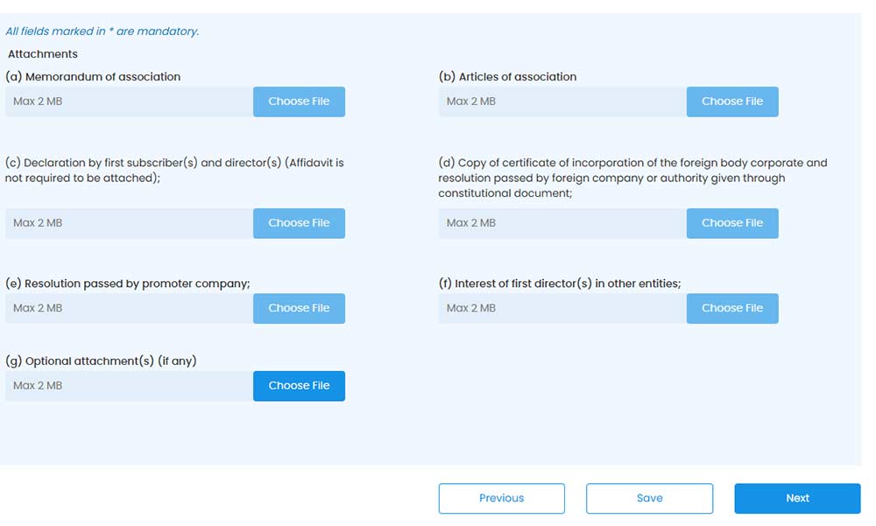Viewport: 876px width, 526px height.
Task: Save the attachments form
Action: [649, 498]
